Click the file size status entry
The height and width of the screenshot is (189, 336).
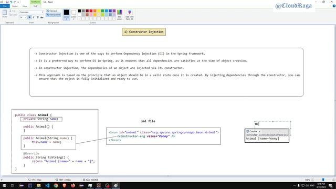click(x=90, y=180)
